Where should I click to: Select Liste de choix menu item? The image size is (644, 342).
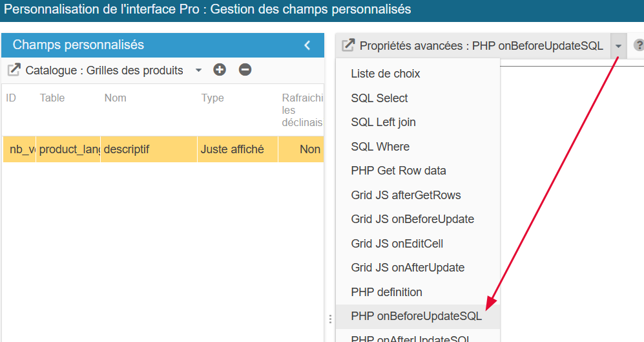[386, 74]
